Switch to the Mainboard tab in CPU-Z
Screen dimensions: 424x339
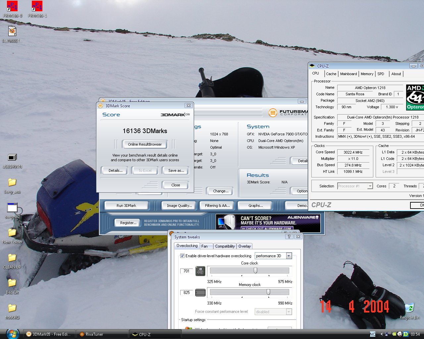click(x=348, y=74)
